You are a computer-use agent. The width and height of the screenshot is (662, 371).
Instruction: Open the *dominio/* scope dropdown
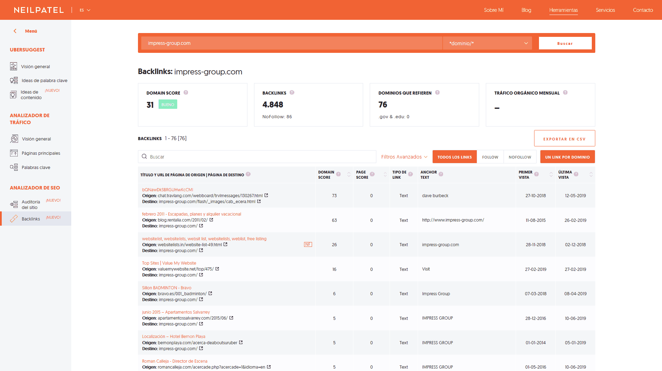(x=487, y=43)
